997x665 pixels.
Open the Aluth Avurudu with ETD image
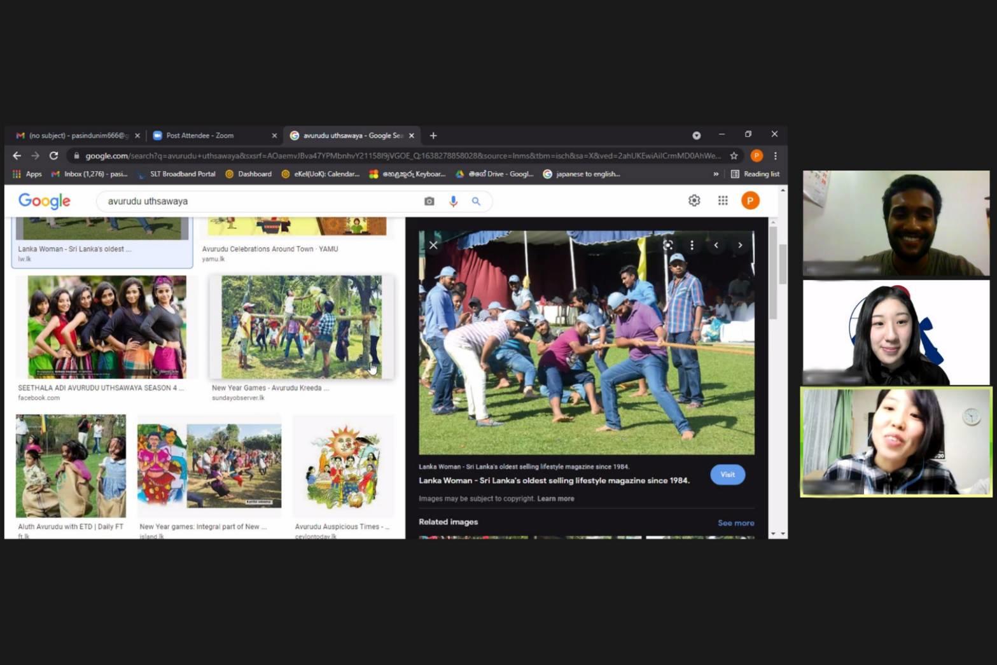coord(71,466)
